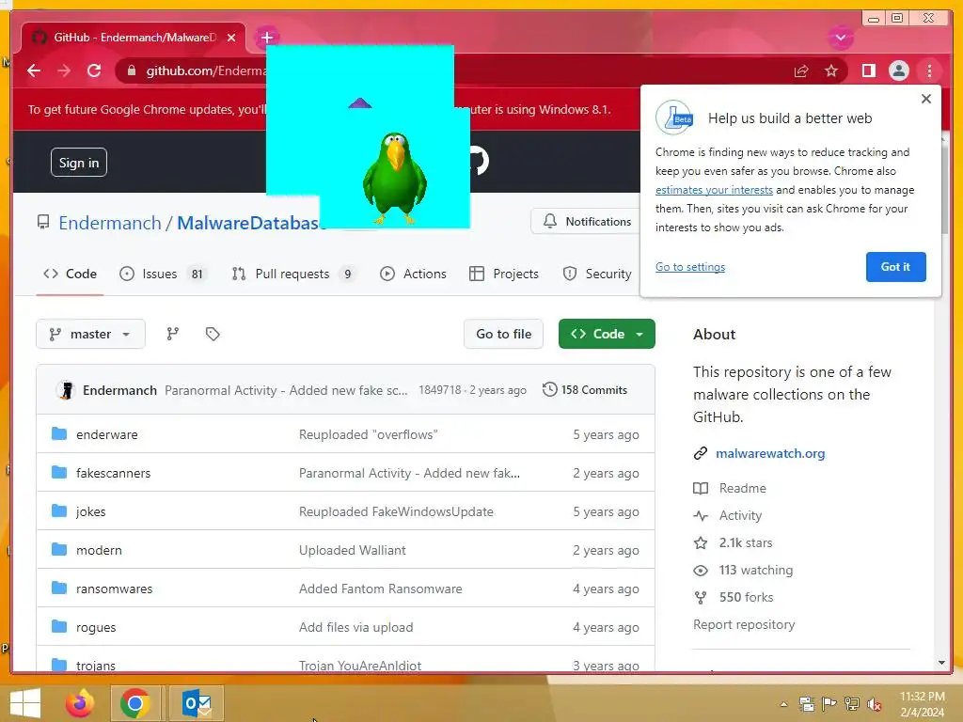Close the Help us build a better web popup
Screen dimensions: 963x722
(926, 99)
